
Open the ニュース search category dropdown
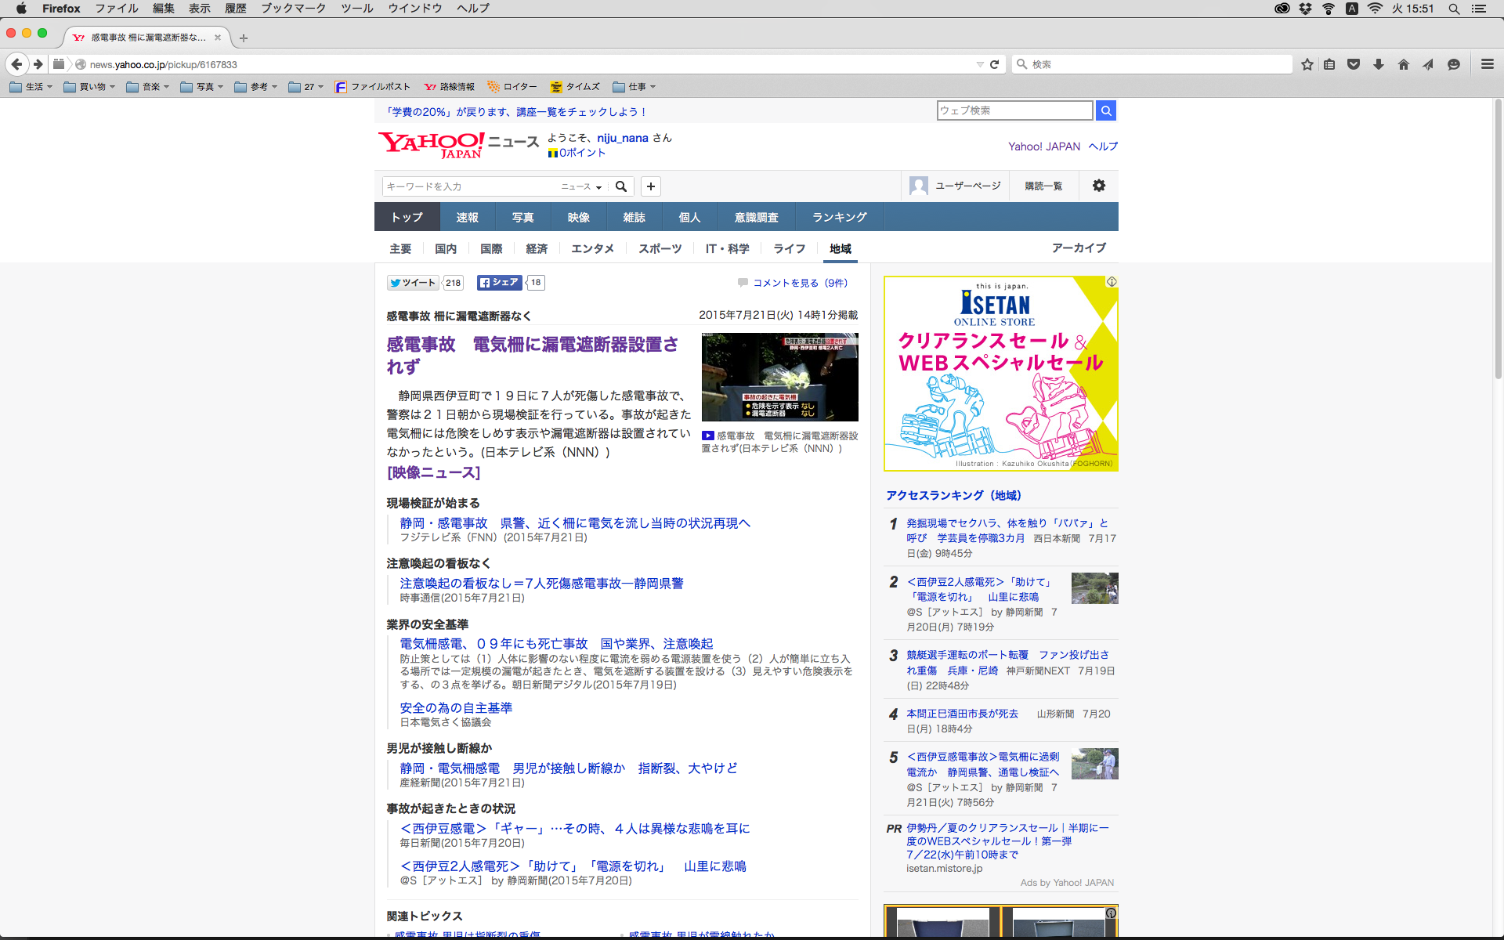click(x=581, y=186)
